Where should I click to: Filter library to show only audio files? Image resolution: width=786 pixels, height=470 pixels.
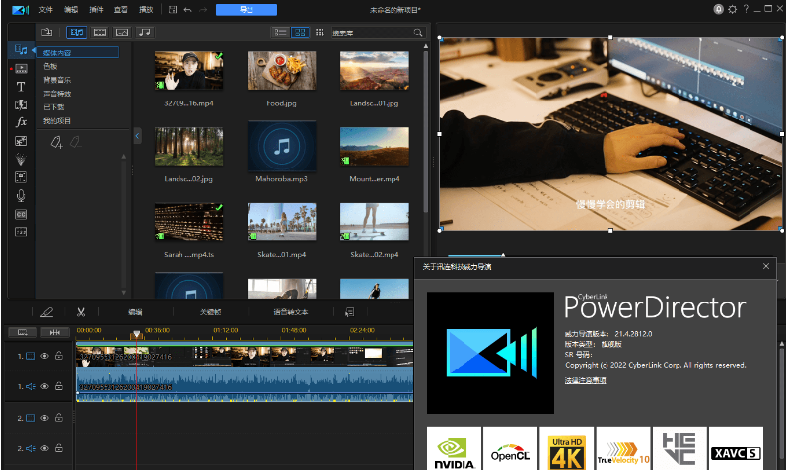click(145, 33)
